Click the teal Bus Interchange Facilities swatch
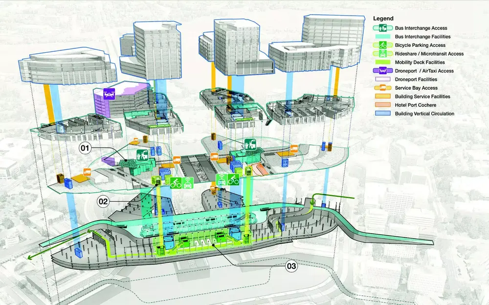 (383, 36)
